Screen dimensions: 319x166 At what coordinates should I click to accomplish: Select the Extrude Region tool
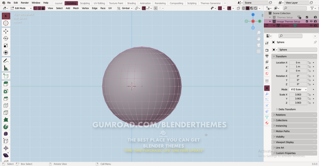point(6,84)
